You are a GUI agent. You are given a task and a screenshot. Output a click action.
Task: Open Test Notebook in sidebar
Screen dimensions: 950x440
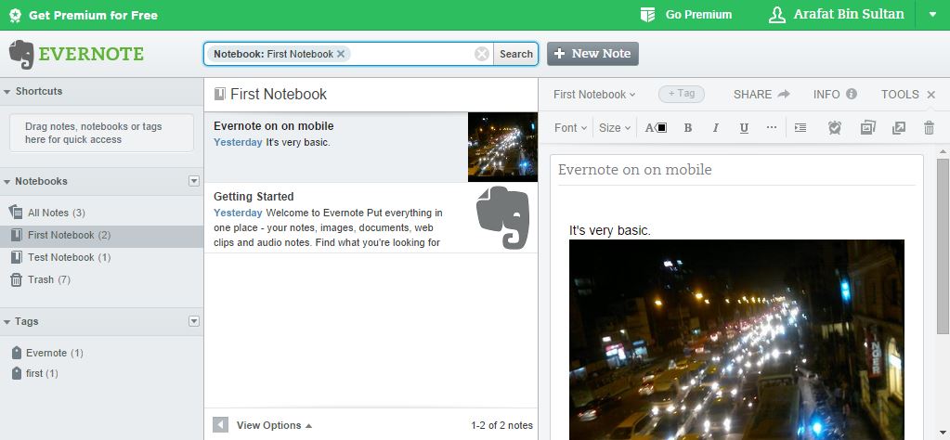pyautogui.click(x=102, y=257)
